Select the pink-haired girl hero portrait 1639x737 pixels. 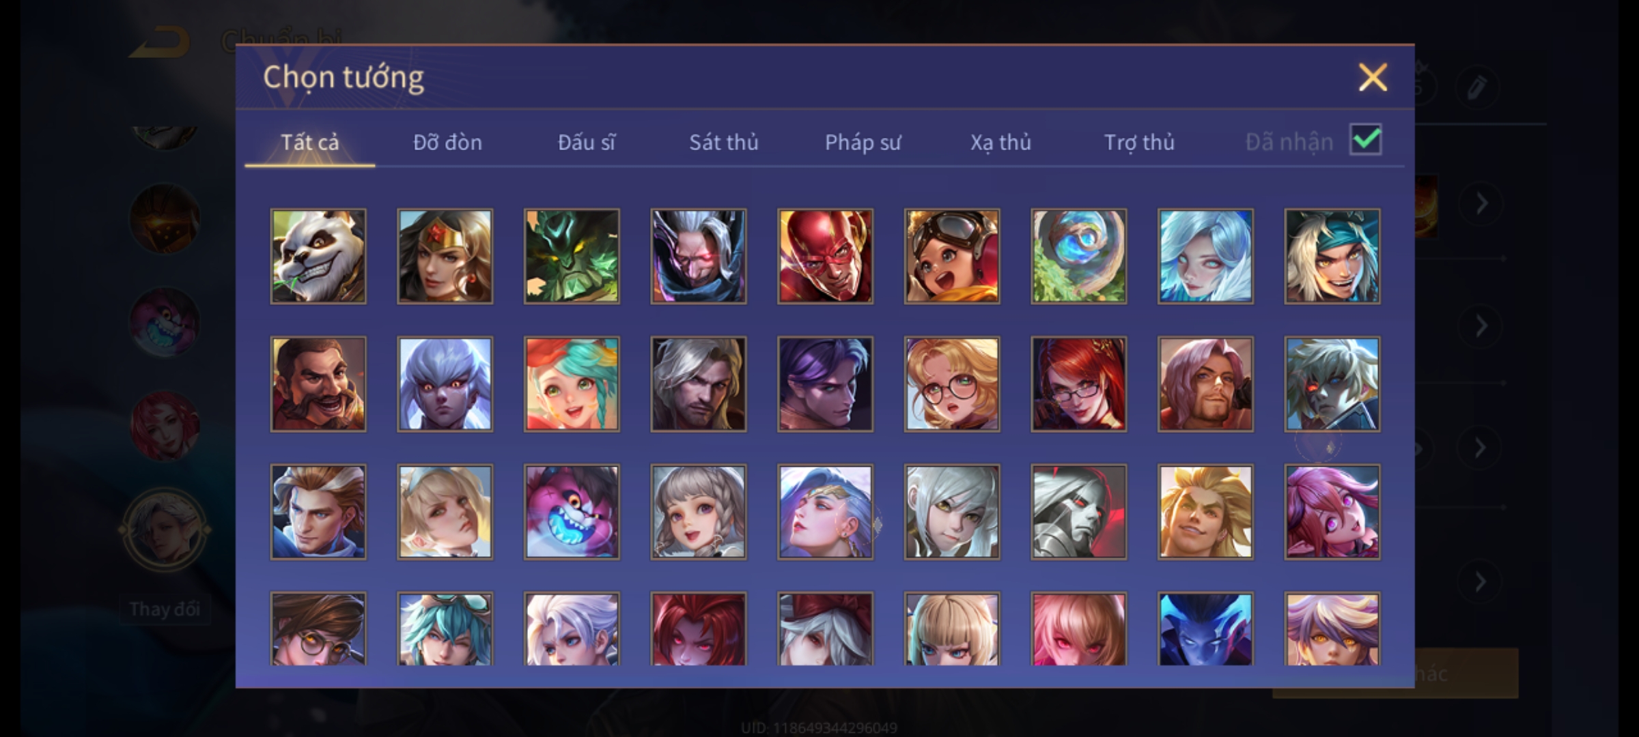coord(1332,512)
